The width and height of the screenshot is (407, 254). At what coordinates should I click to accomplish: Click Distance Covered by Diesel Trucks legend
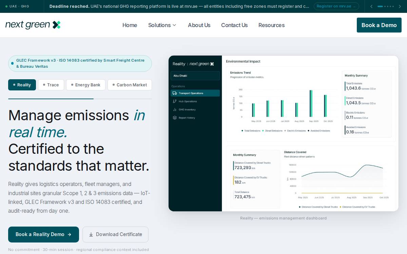(x=318, y=207)
